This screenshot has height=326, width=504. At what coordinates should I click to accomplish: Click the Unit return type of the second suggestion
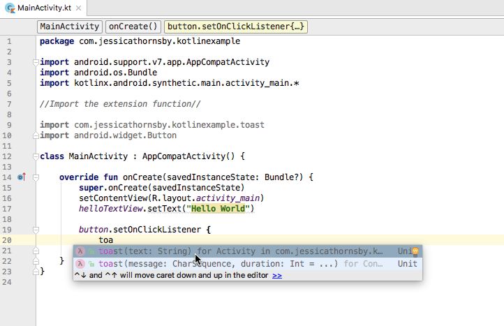coord(408,264)
